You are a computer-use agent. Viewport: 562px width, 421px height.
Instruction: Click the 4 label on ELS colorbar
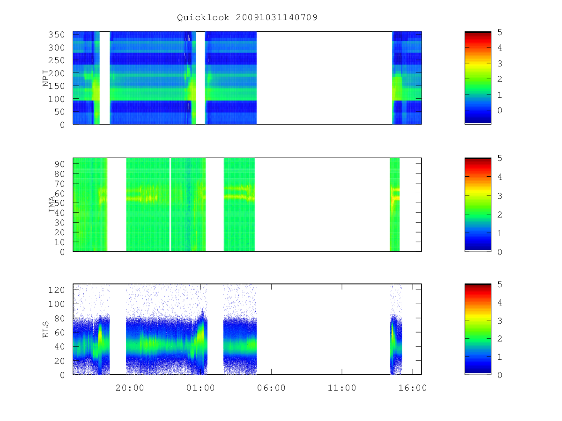click(500, 302)
